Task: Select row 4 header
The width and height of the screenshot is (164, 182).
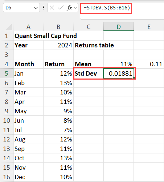Action: point(7,64)
